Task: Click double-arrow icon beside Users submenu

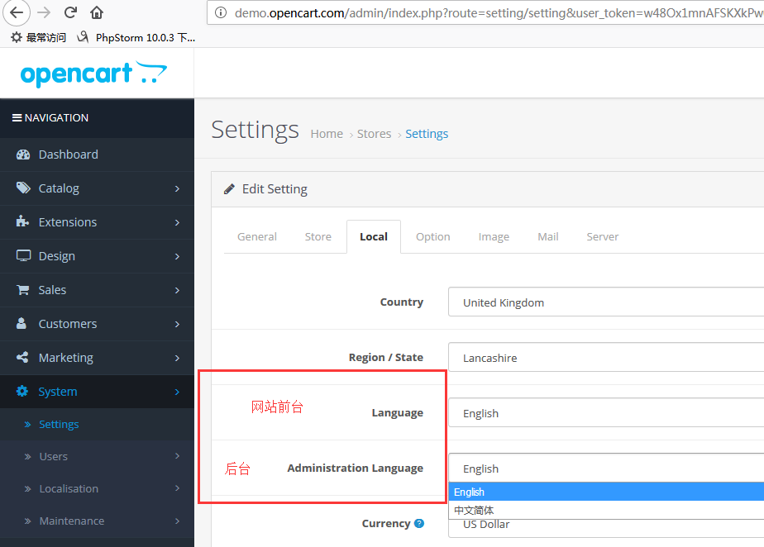Action: coord(28,456)
